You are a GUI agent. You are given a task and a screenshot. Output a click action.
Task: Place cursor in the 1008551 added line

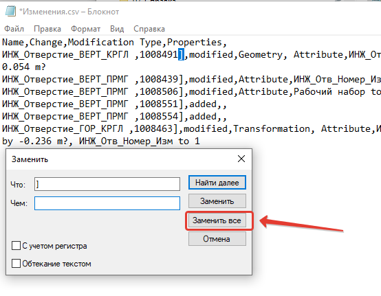[114, 104]
